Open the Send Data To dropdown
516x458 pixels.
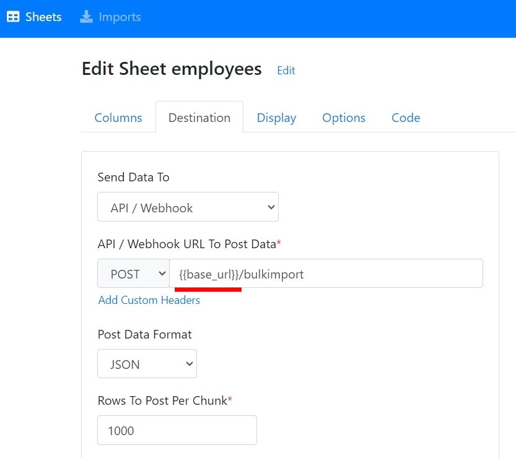click(188, 207)
